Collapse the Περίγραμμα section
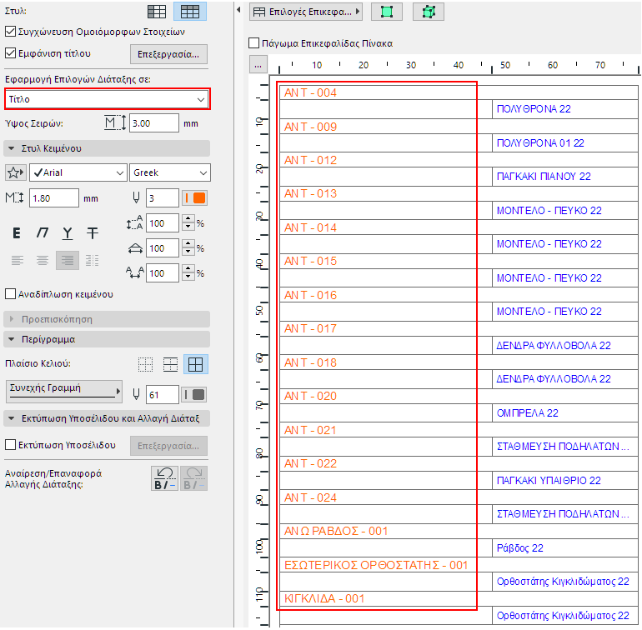The image size is (642, 630). tap(107, 339)
